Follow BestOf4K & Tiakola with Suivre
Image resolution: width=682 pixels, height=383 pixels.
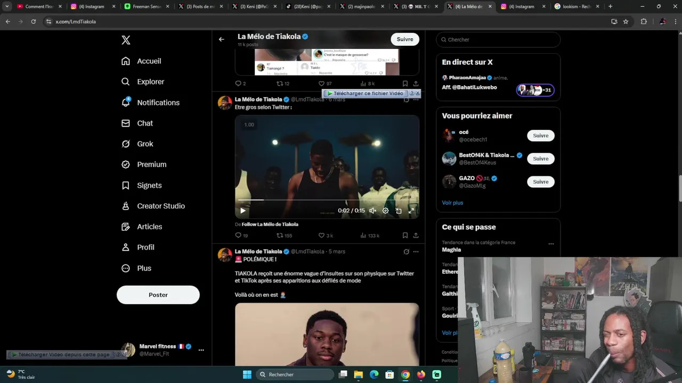click(540, 159)
